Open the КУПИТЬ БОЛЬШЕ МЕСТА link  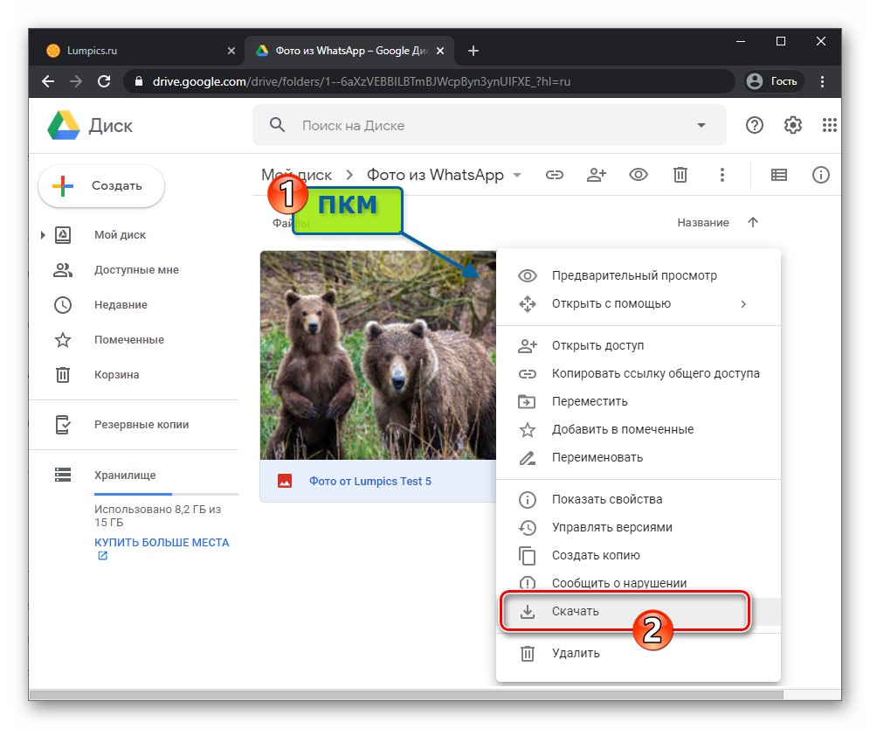pos(162,542)
